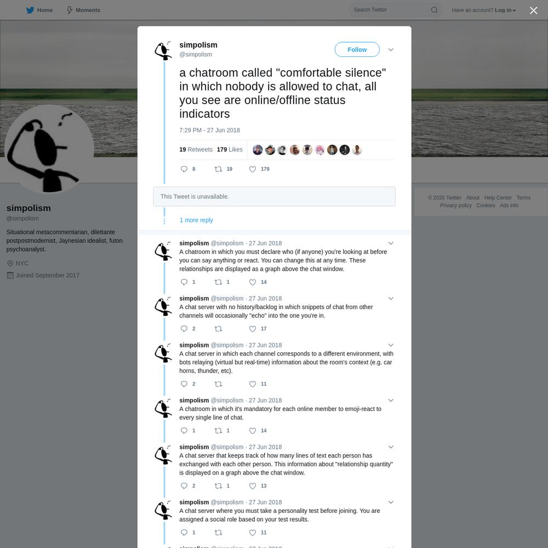Follow simpolism
Viewport: 548px width, 548px height.
357,50
